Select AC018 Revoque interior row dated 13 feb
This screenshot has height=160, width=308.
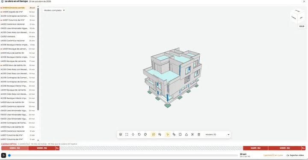pyautogui.click(x=18, y=45)
